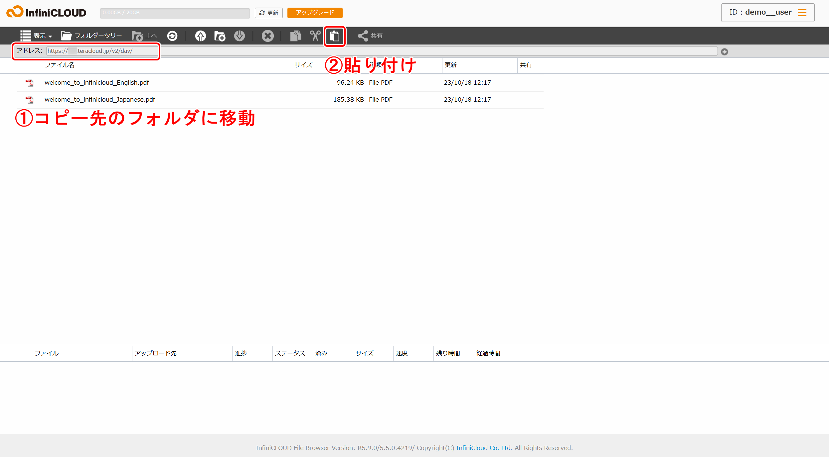
Task: Click the download arrow icon
Action: [239, 36]
